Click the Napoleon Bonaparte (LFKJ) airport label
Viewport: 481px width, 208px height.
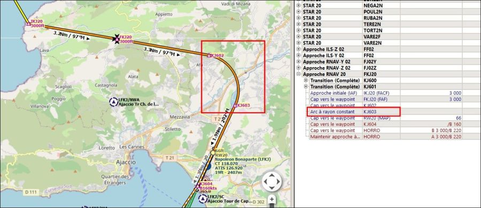tap(243, 159)
